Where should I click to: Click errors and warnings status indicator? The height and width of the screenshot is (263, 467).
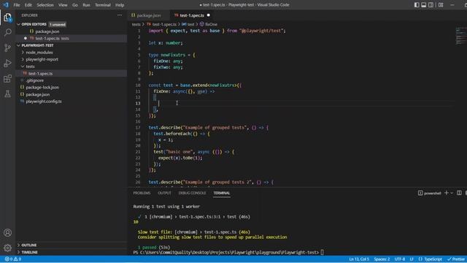[x=13, y=259]
